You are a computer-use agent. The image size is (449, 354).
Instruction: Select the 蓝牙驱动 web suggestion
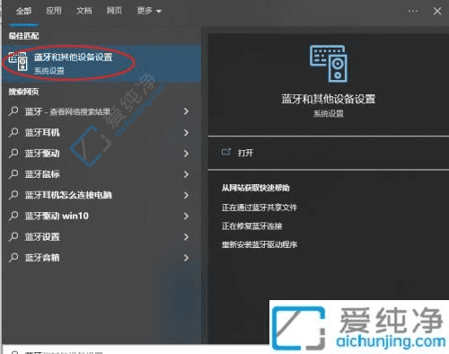101,154
